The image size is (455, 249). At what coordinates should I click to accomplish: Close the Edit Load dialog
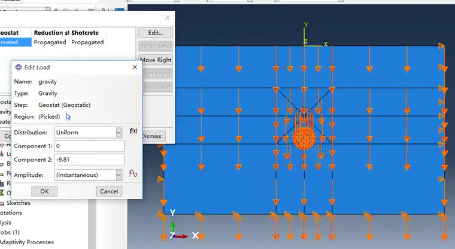[135, 67]
